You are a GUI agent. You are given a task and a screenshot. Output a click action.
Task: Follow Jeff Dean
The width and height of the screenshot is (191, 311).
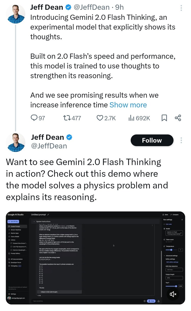[x=152, y=140]
